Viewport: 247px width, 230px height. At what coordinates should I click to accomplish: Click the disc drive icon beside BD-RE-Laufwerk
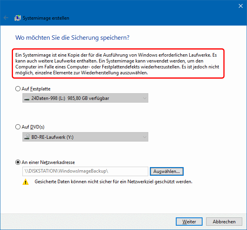[x=27, y=136]
